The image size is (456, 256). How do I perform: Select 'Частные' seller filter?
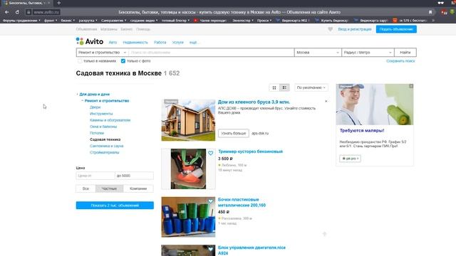pyautogui.click(x=109, y=188)
